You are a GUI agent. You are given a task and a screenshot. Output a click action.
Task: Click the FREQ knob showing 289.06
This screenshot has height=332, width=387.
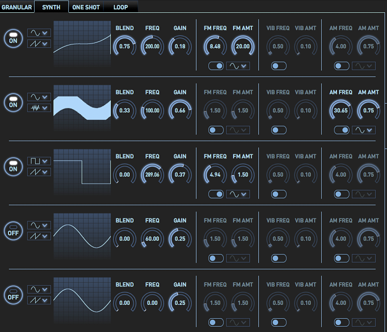(x=152, y=174)
